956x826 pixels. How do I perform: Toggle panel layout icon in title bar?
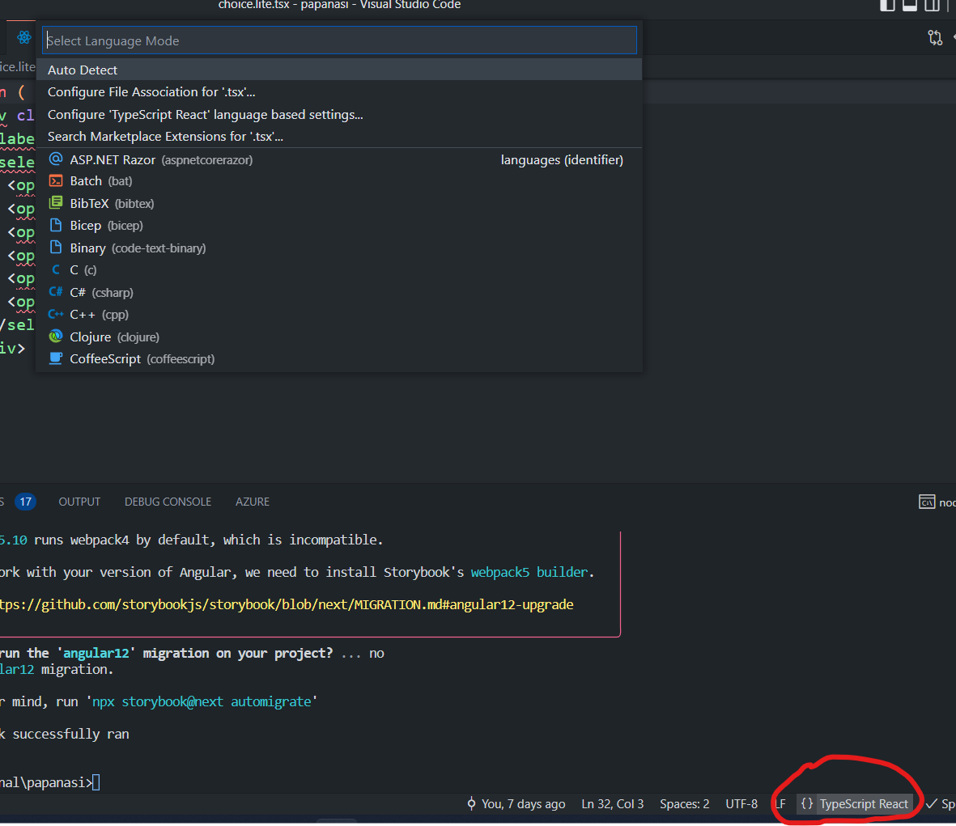pyautogui.click(x=910, y=6)
